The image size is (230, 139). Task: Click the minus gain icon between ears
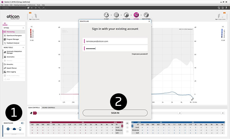(127, 132)
